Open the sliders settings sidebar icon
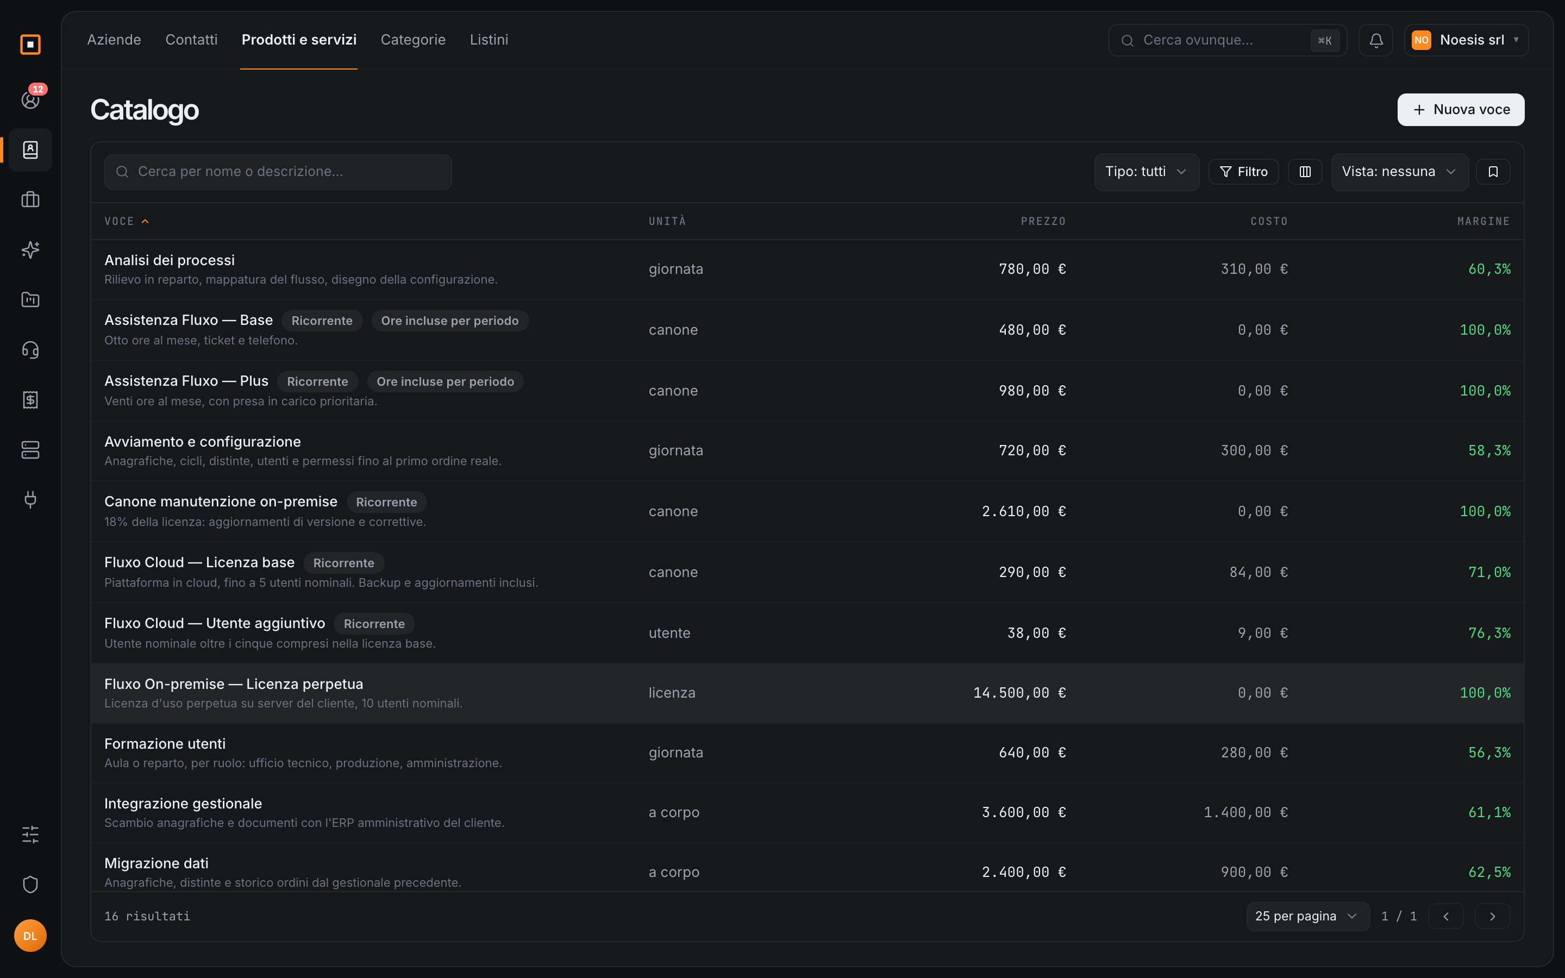 pos(30,835)
